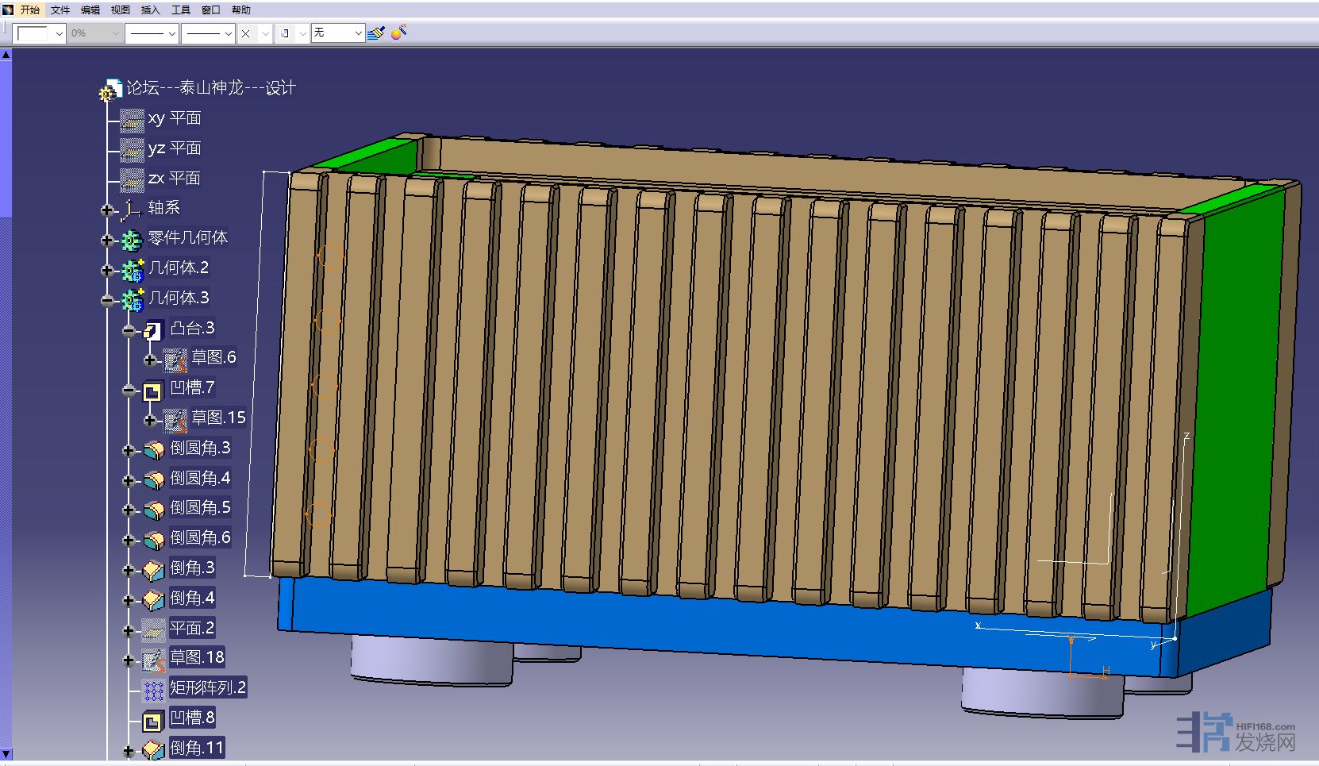The height and width of the screenshot is (766, 1319).
Task: Open the 插入 menu
Action: pos(150,10)
